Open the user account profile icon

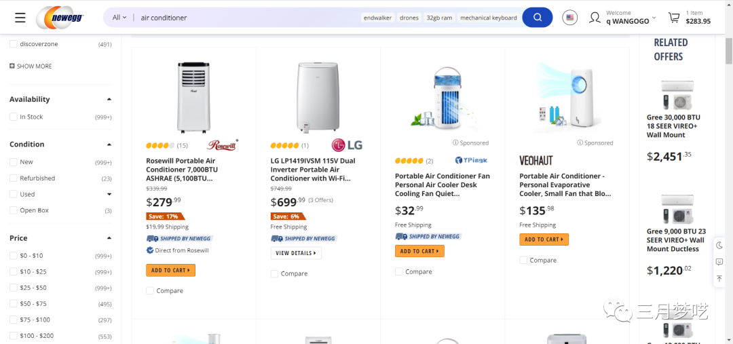pyautogui.click(x=595, y=18)
